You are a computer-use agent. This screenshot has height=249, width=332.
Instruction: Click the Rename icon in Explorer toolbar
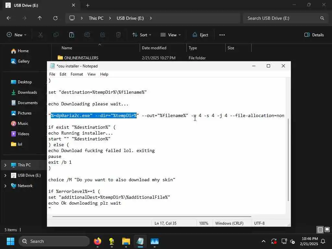87,35
